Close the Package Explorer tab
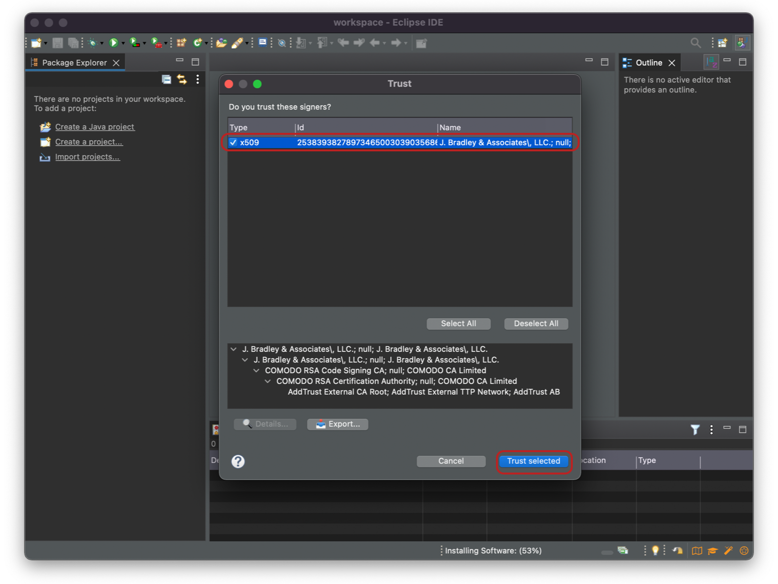This screenshot has height=584, width=778. click(x=116, y=63)
